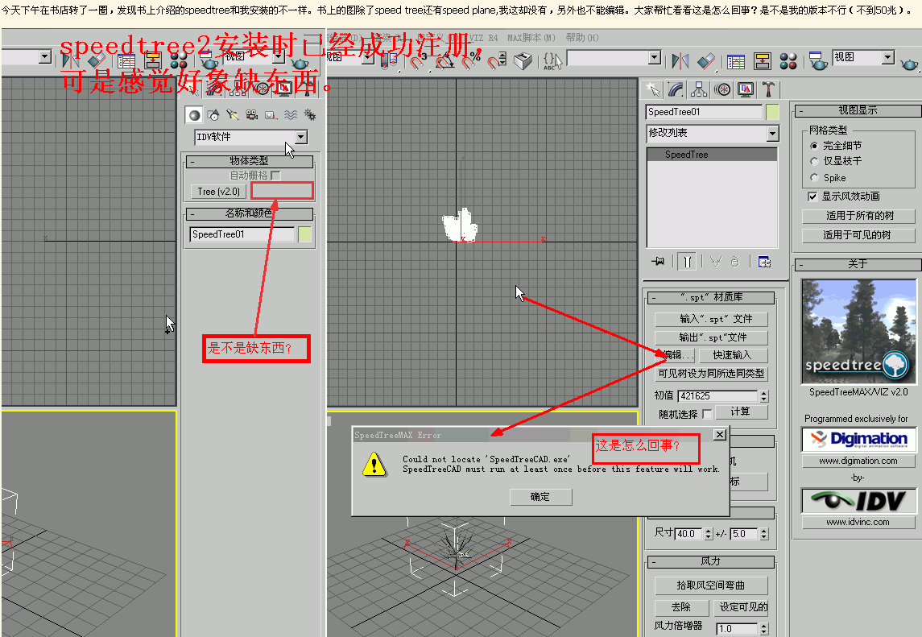
Task: Click 初值 421625 spinner arrows
Action: coord(764,396)
